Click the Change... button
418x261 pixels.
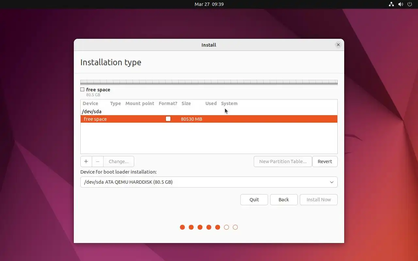[x=119, y=161]
